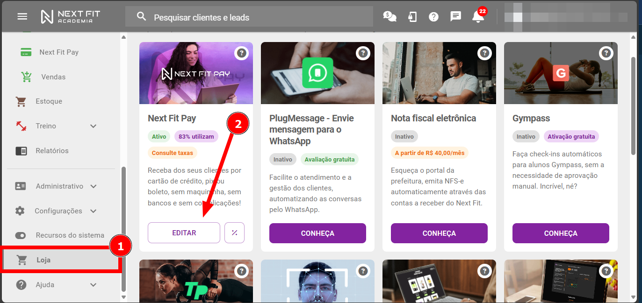Click the Configurações gear icon
642x303 pixels.
coord(20,211)
